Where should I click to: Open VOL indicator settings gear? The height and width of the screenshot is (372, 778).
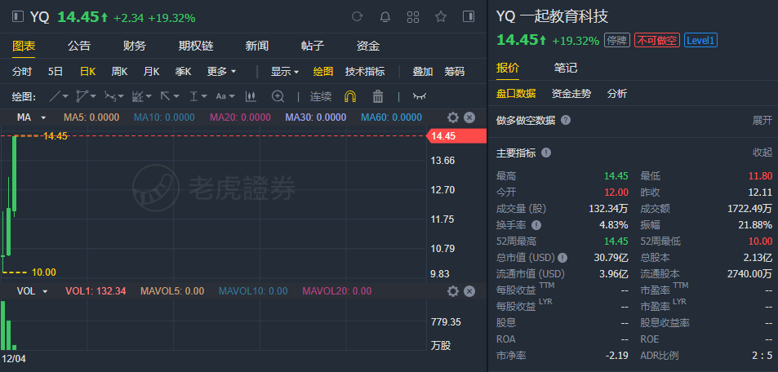click(x=452, y=291)
